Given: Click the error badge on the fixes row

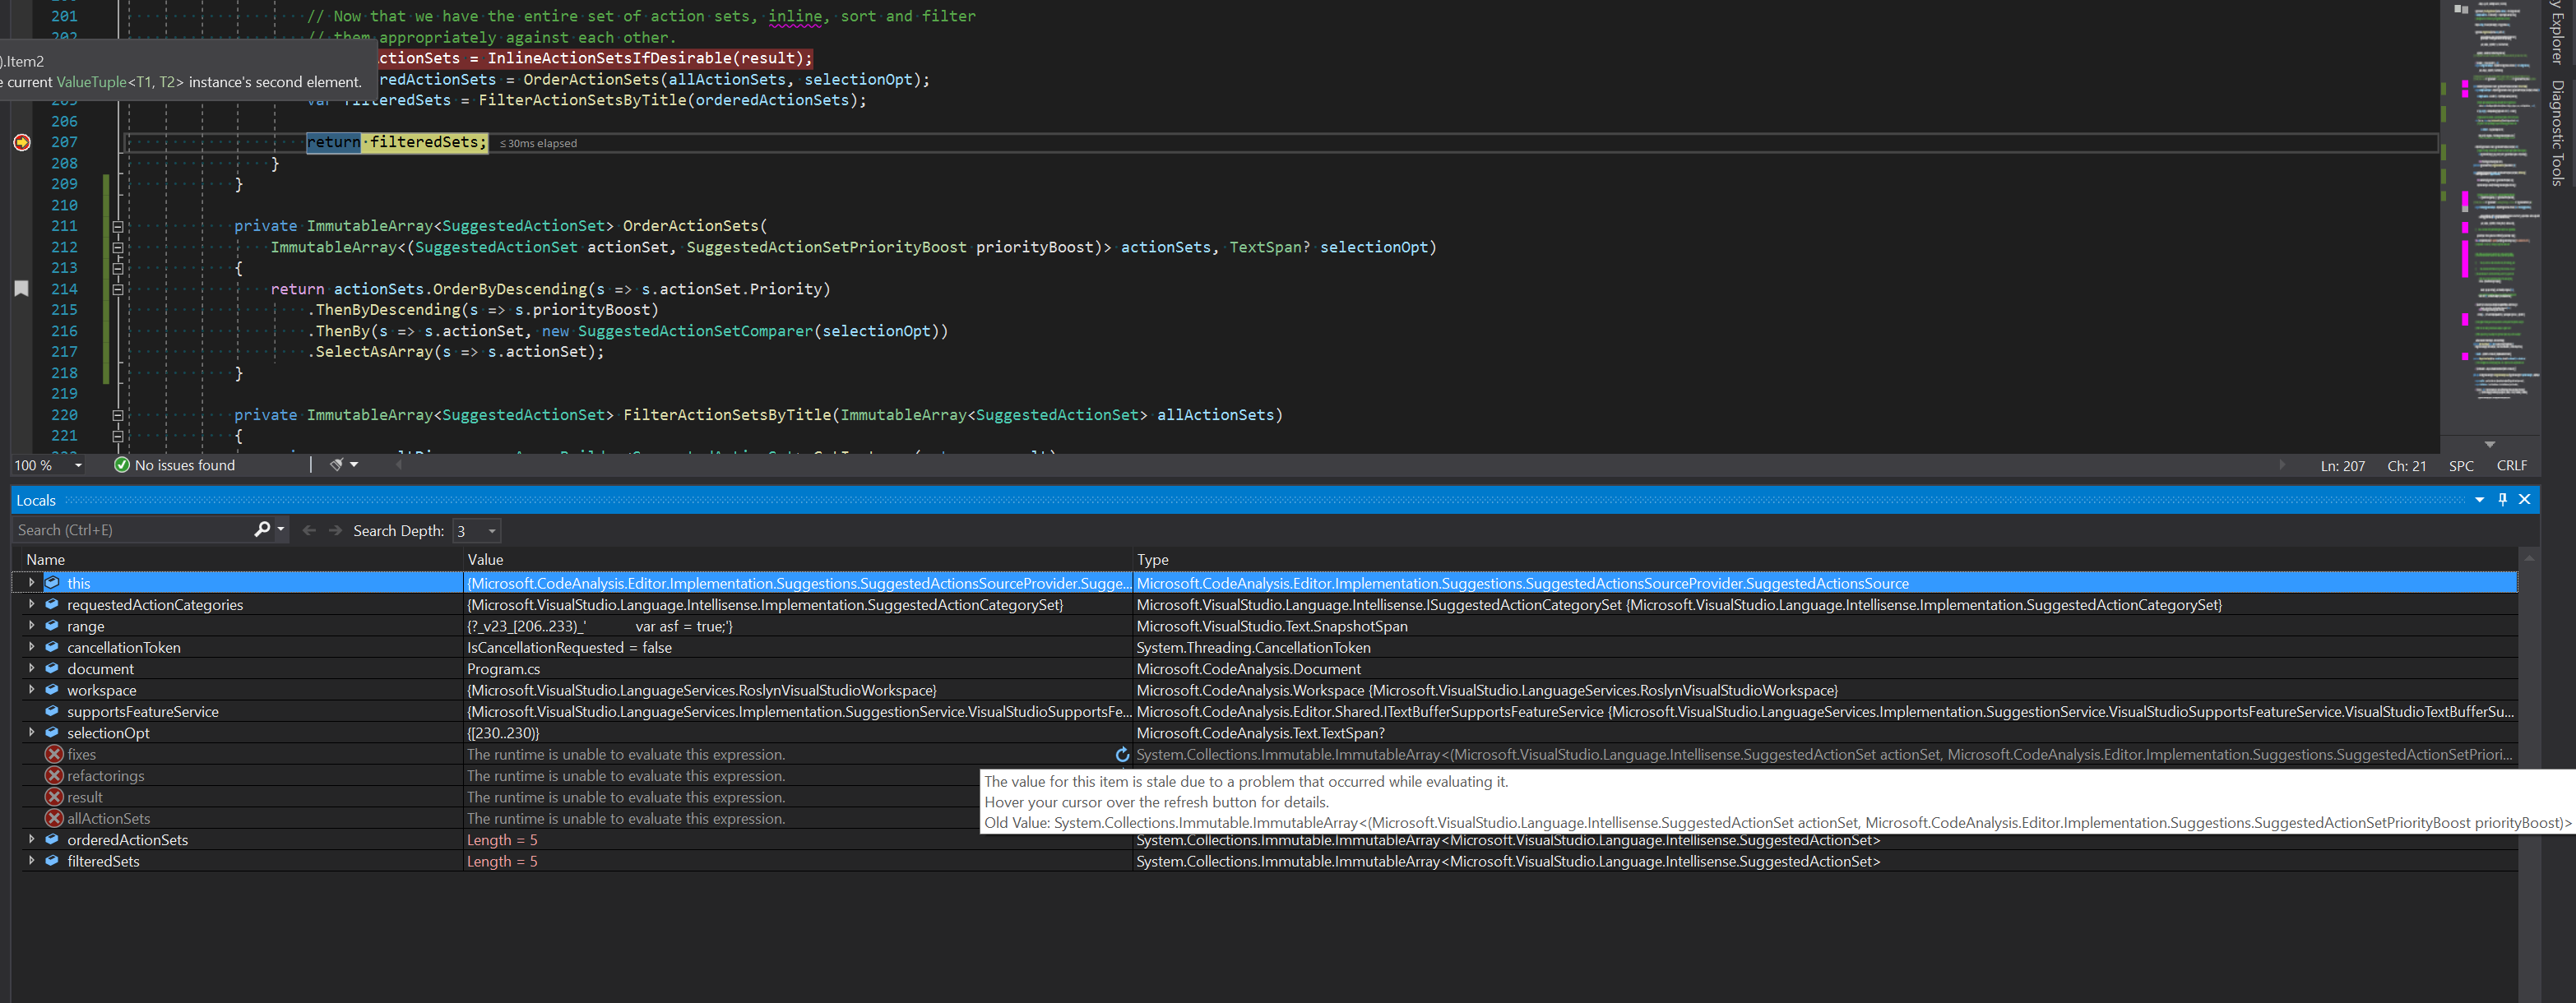Looking at the screenshot, I should [x=54, y=754].
